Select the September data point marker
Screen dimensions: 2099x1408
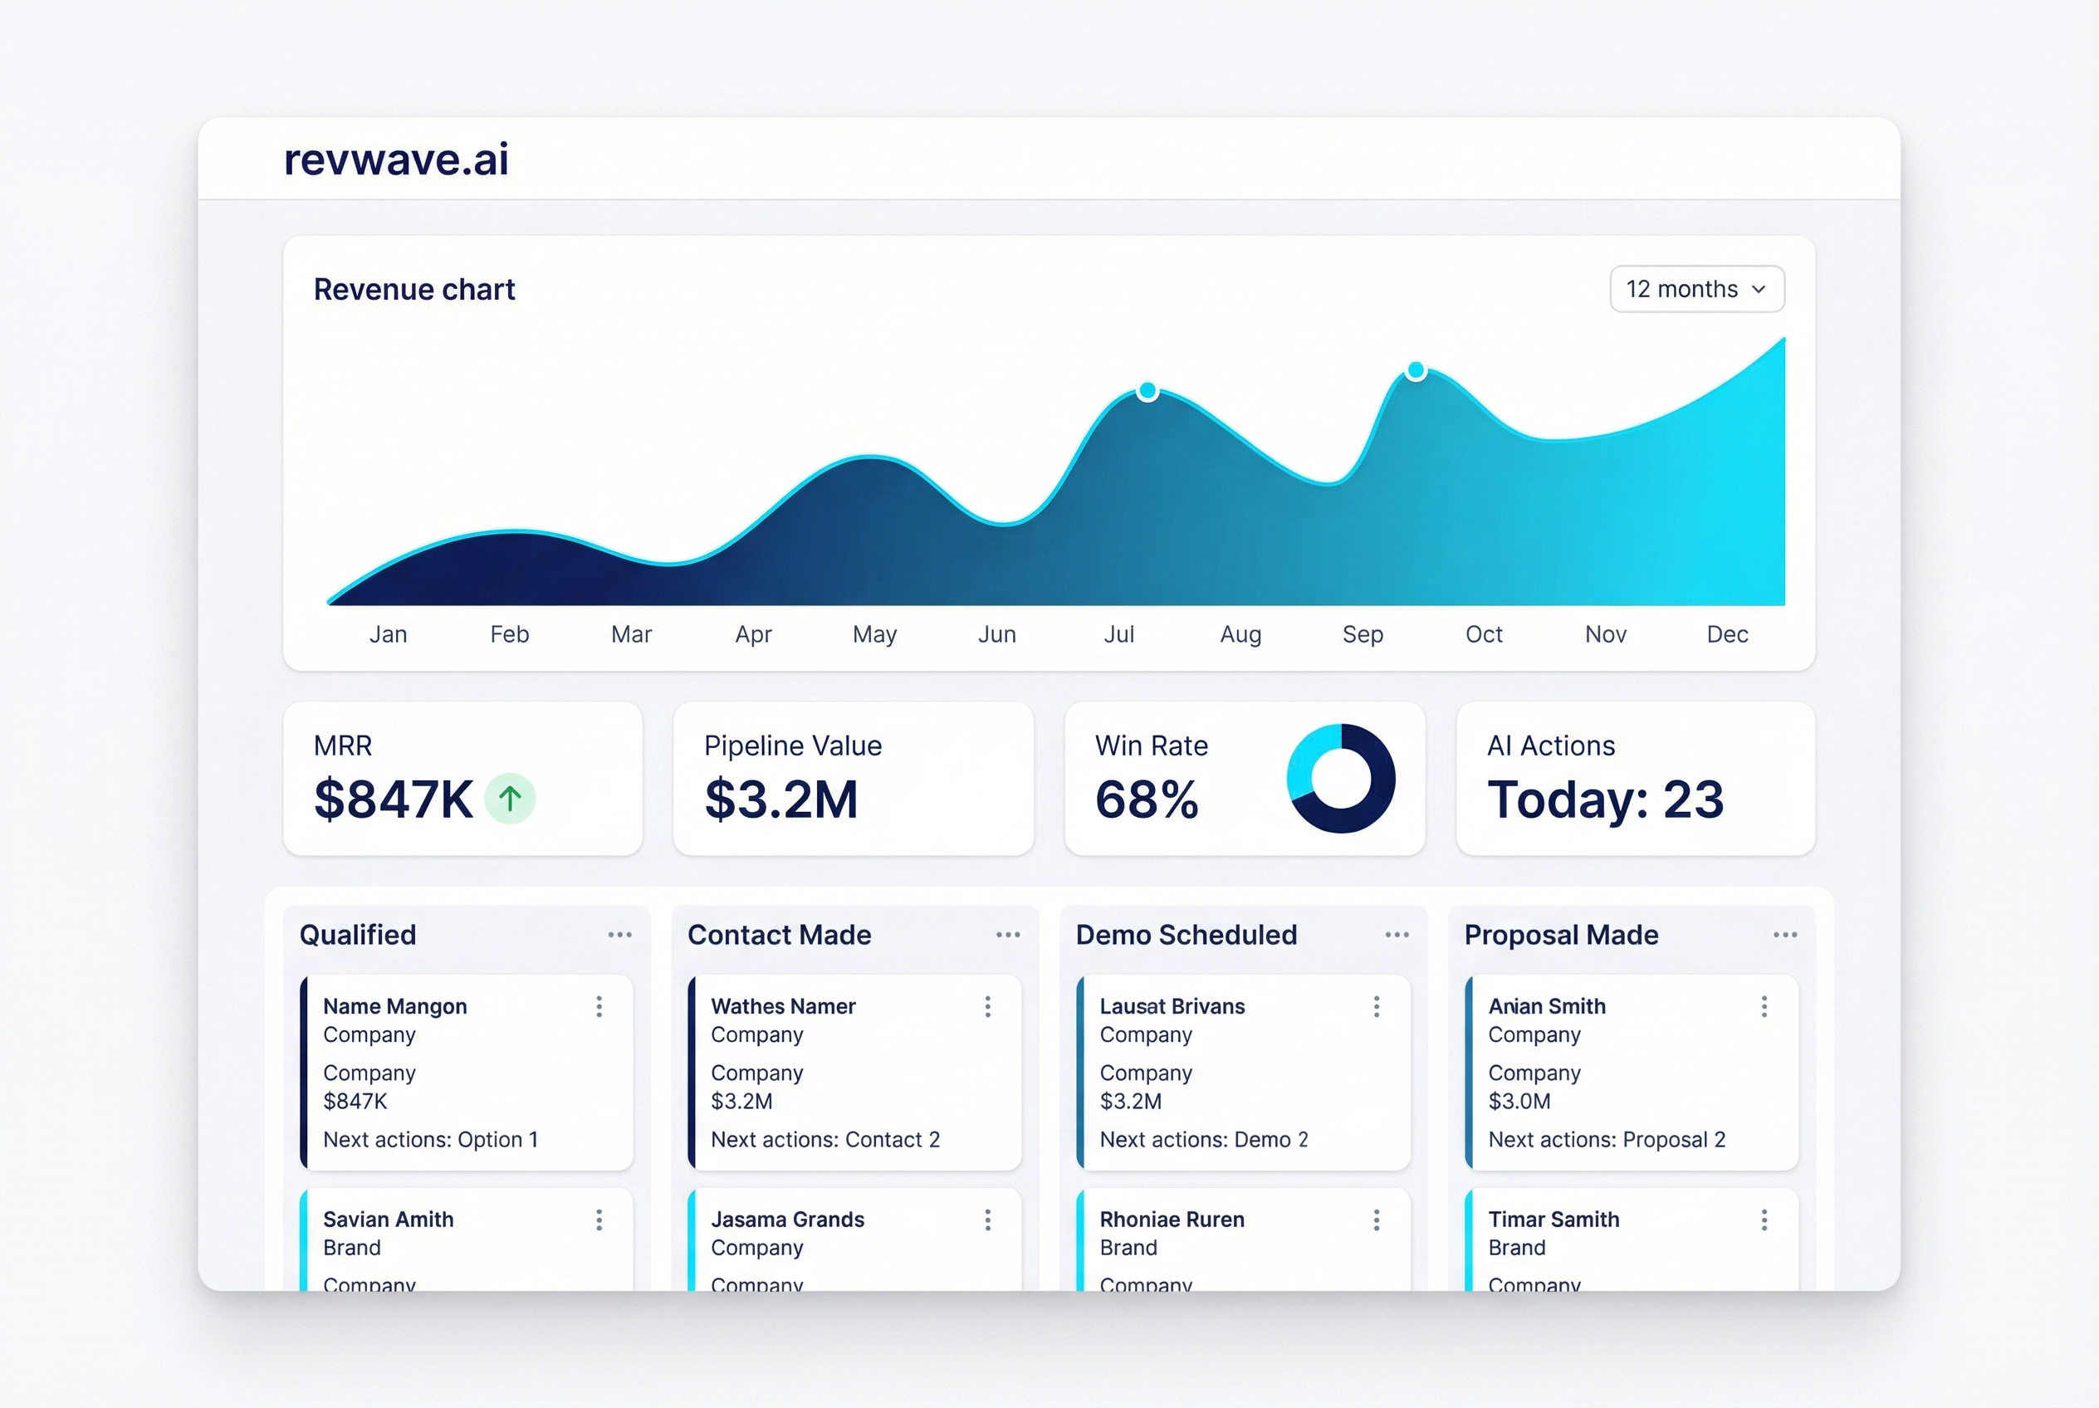pos(1416,369)
